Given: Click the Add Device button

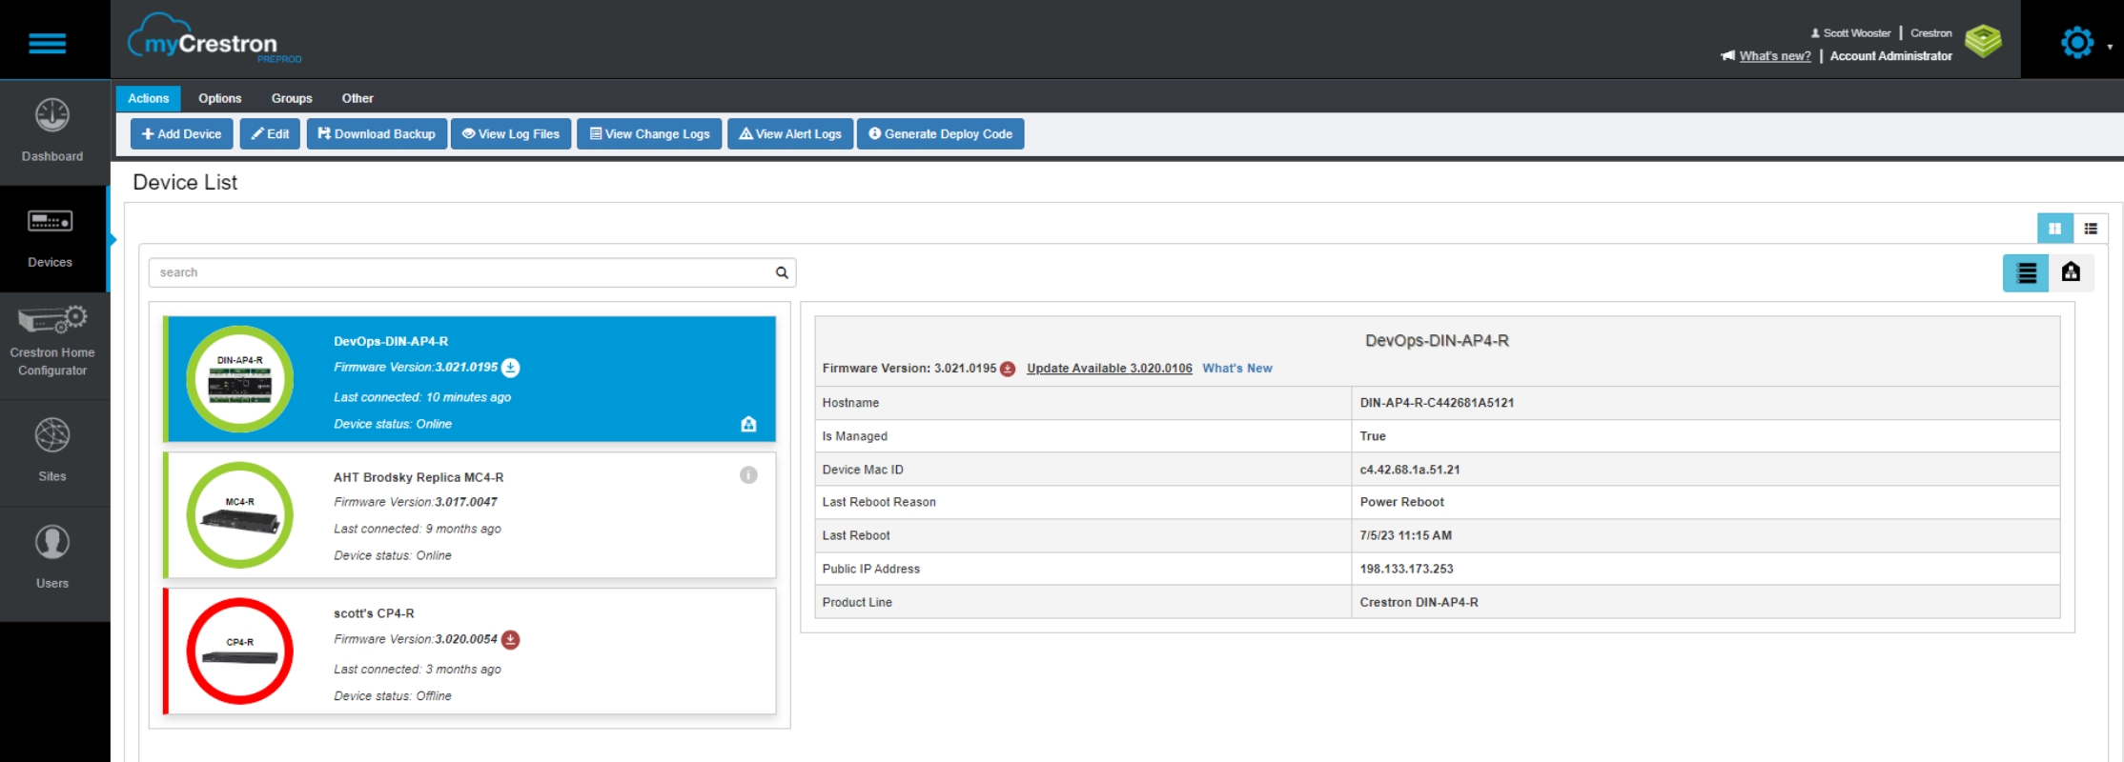Looking at the screenshot, I should [181, 134].
